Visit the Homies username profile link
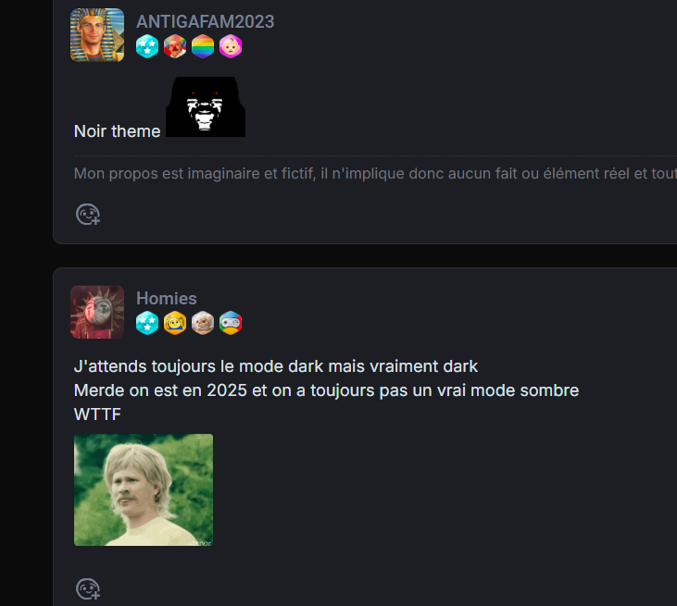This screenshot has width=677, height=606. (166, 299)
